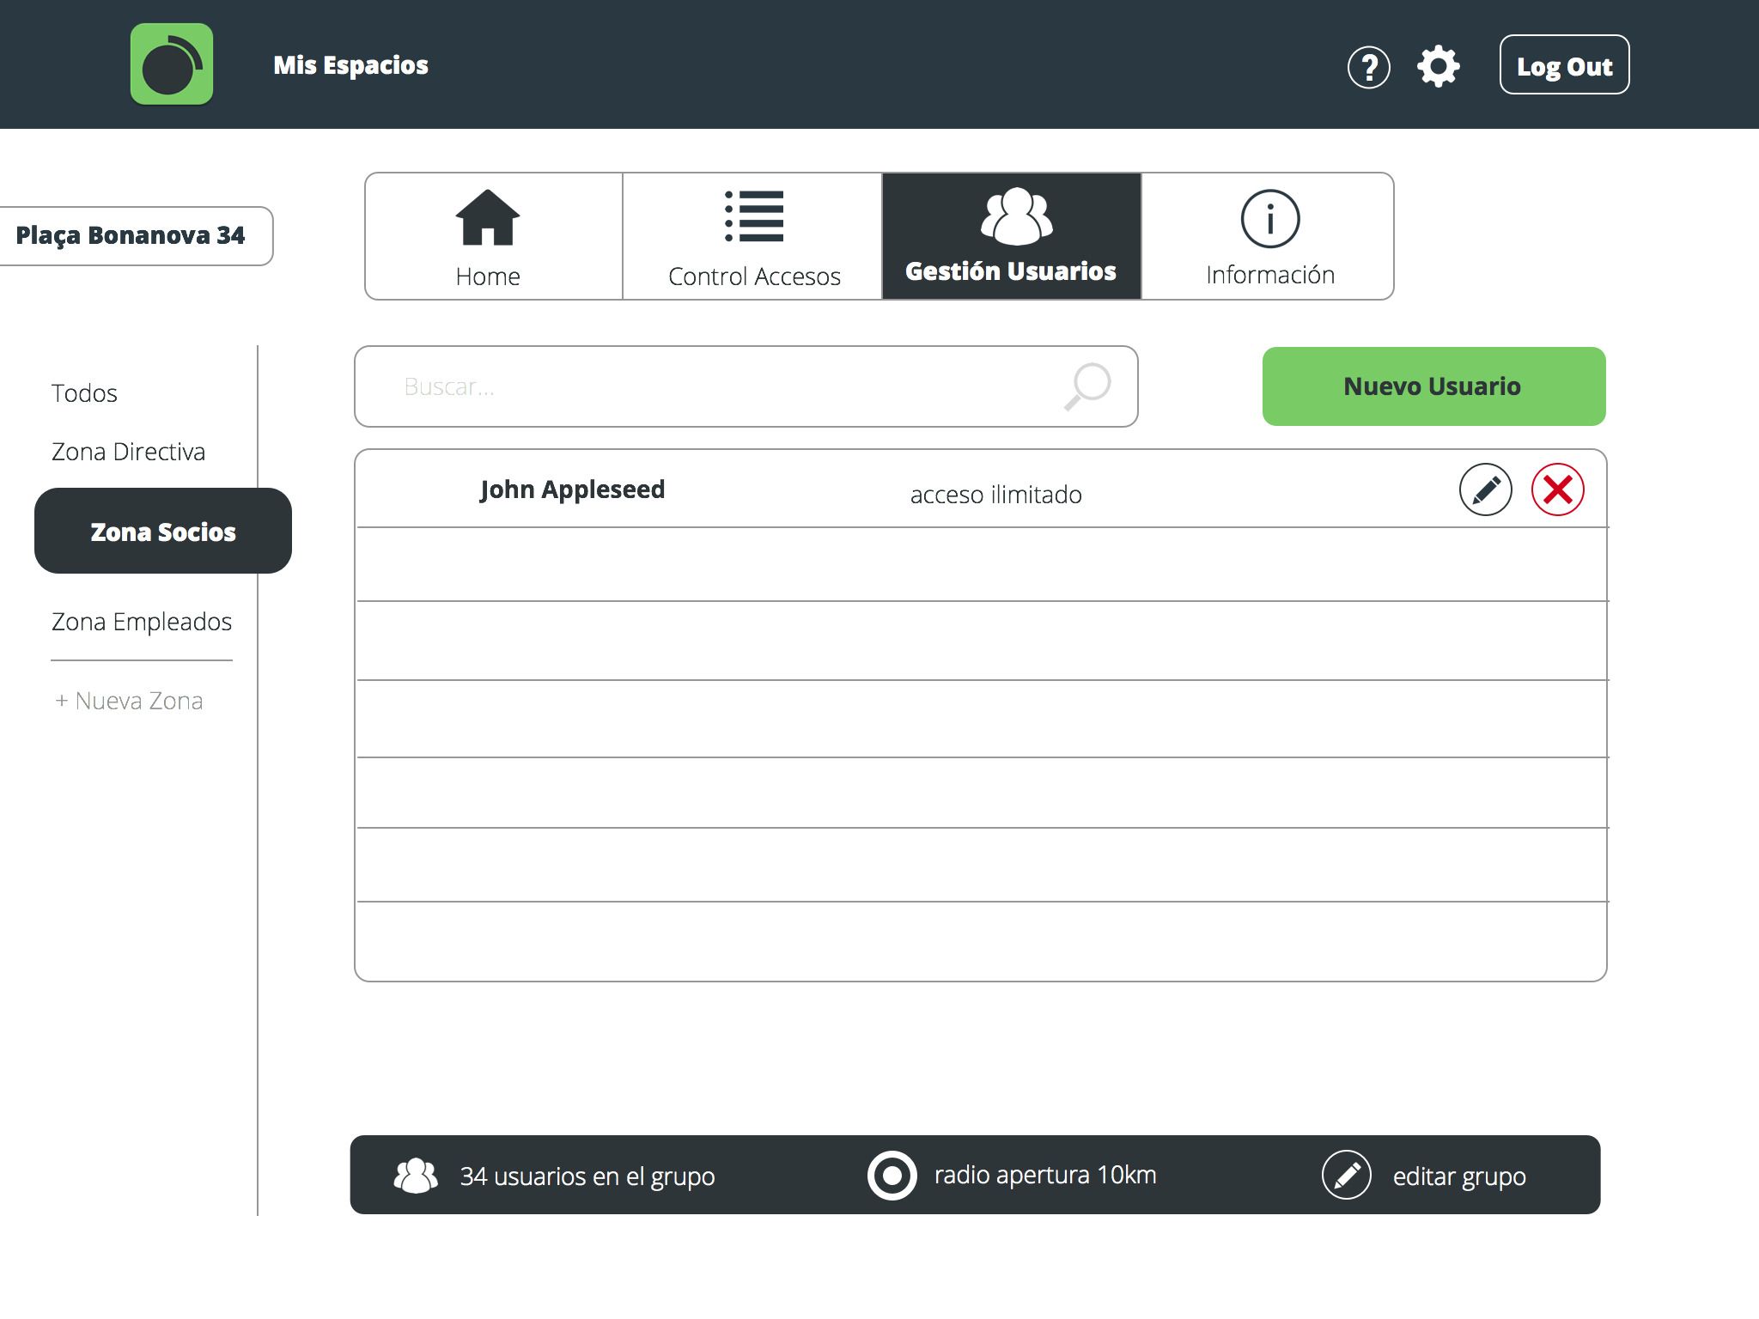Delete John Appleseed using red X
This screenshot has height=1319, width=1759.
(x=1557, y=489)
